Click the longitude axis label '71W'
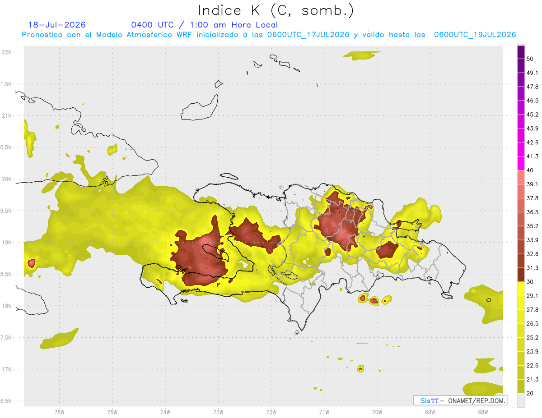542x418 pixels. 324,412
